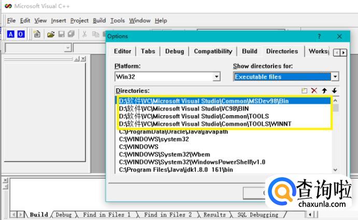Click the Options dialog help question mark
This screenshot has width=358, height=220.
(319, 36)
